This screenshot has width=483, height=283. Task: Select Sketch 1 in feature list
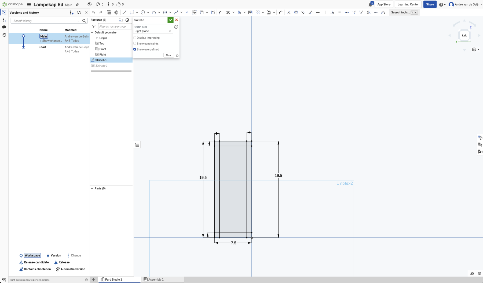pyautogui.click(x=111, y=60)
